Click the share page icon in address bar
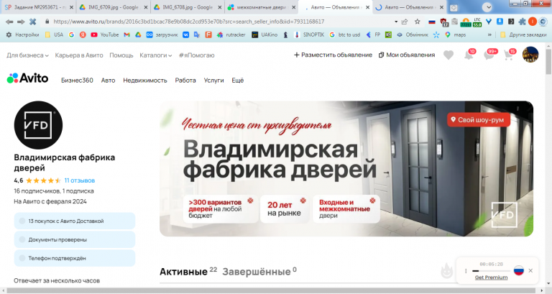 click(405, 22)
